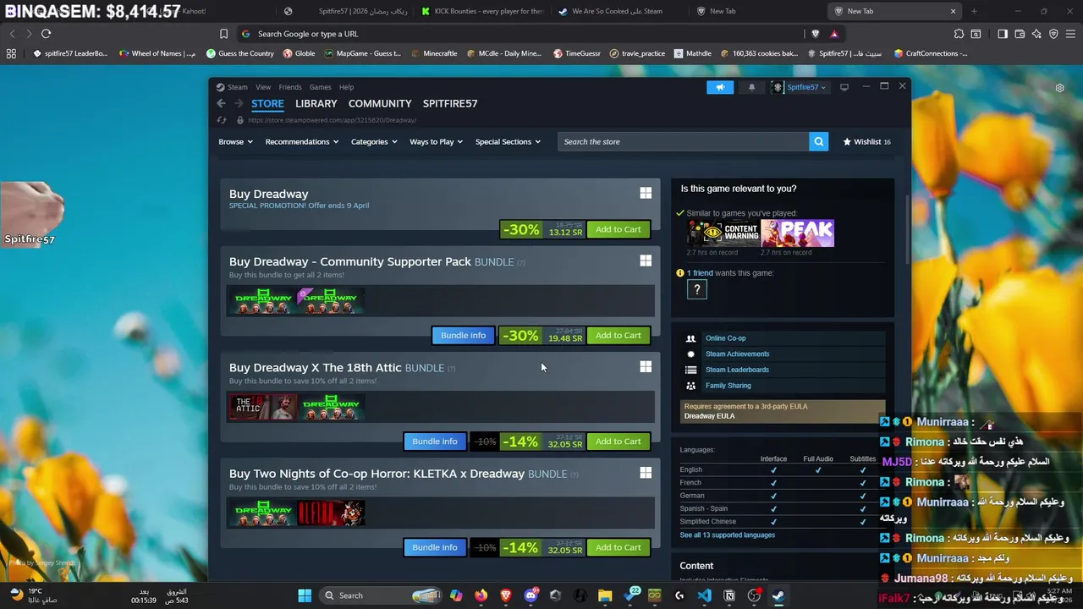Switch to the LIBRARY tab

point(316,103)
